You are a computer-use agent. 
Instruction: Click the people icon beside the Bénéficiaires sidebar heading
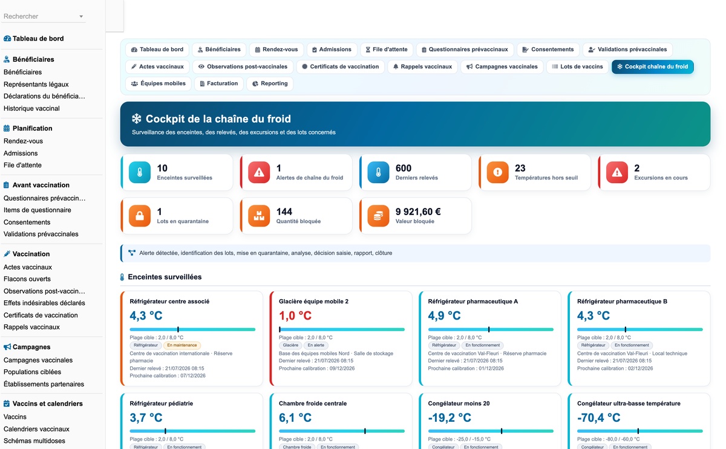[7, 59]
